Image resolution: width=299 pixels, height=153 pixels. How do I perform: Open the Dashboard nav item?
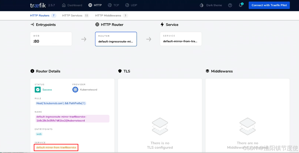pyautogui.click(x=72, y=5)
